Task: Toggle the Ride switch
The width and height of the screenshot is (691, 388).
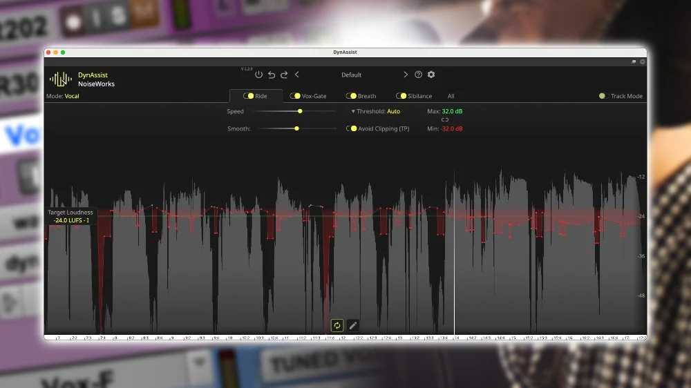Action: (x=249, y=96)
